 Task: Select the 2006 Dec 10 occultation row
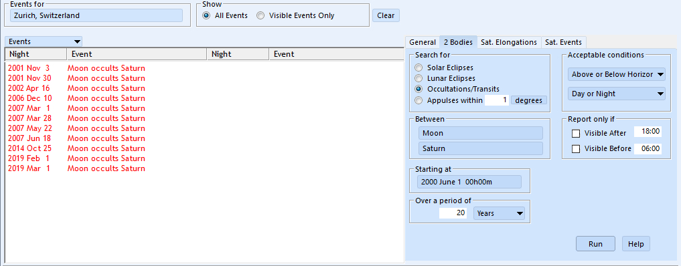(x=76, y=98)
